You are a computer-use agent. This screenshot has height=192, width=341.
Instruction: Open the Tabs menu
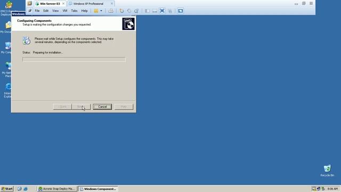pos(74,11)
